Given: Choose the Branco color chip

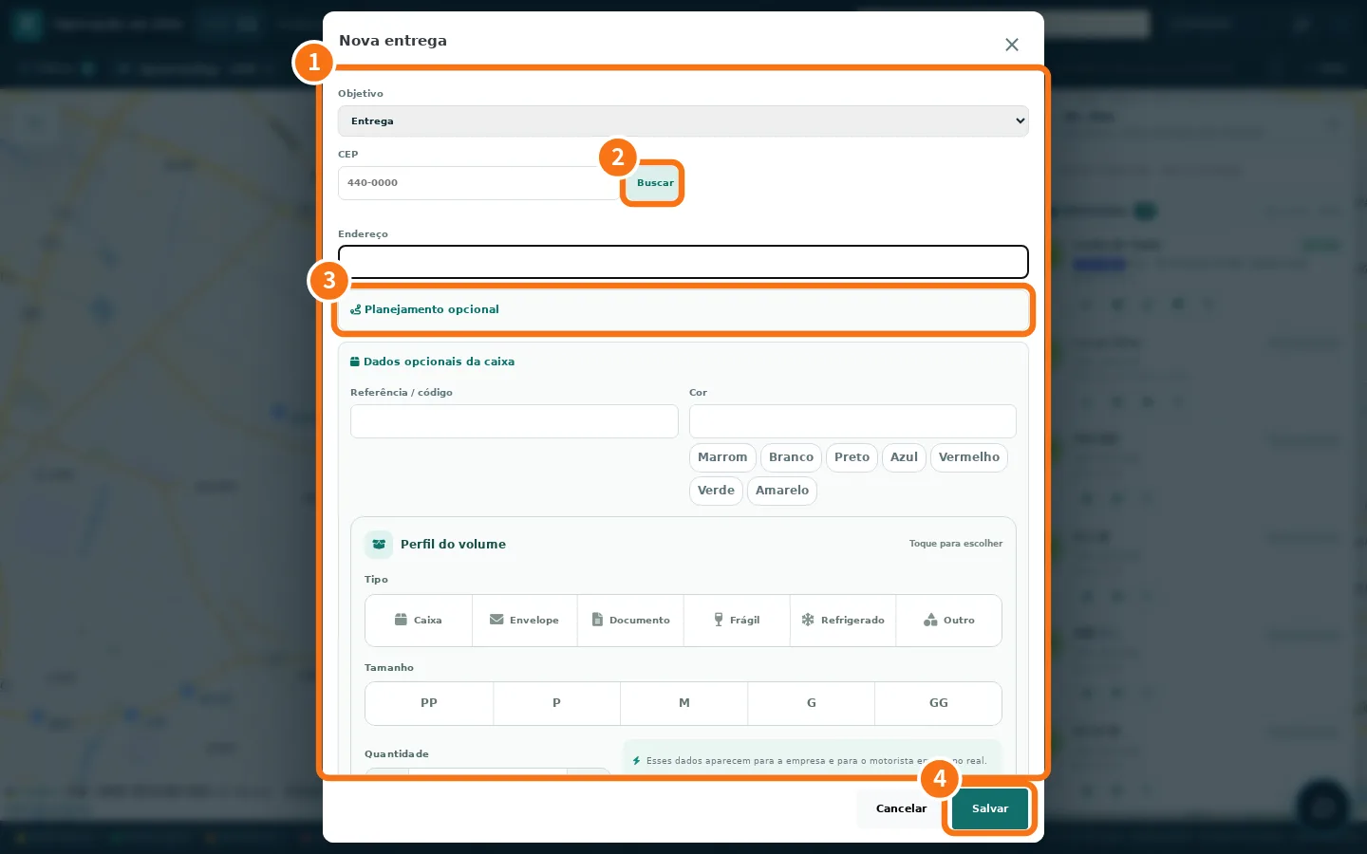Looking at the screenshot, I should coord(791,457).
